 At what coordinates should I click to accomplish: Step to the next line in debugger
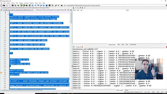[35, 5]
